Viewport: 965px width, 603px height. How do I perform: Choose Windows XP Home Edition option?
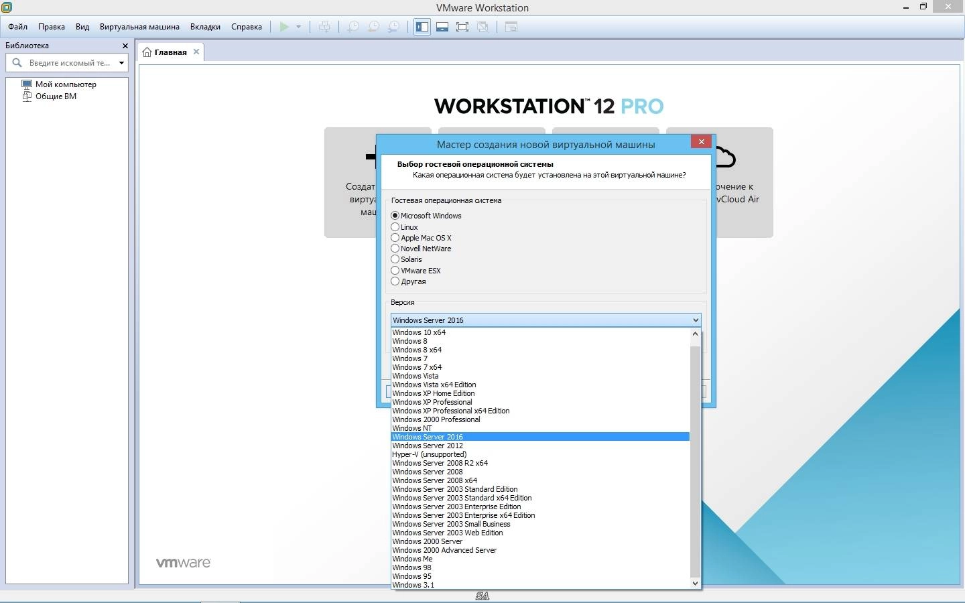point(540,393)
